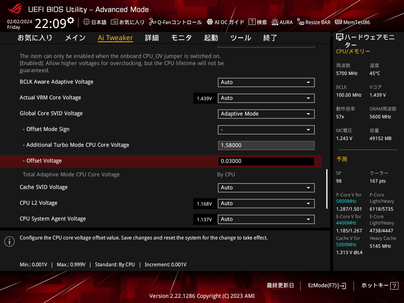Screen dimensions: 404x303
Task: Click the BCLK Aware Adaptive Voltage label
Action: point(56,82)
